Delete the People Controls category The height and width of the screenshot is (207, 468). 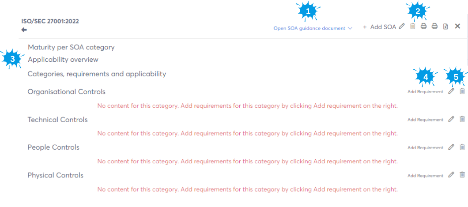coord(462,147)
